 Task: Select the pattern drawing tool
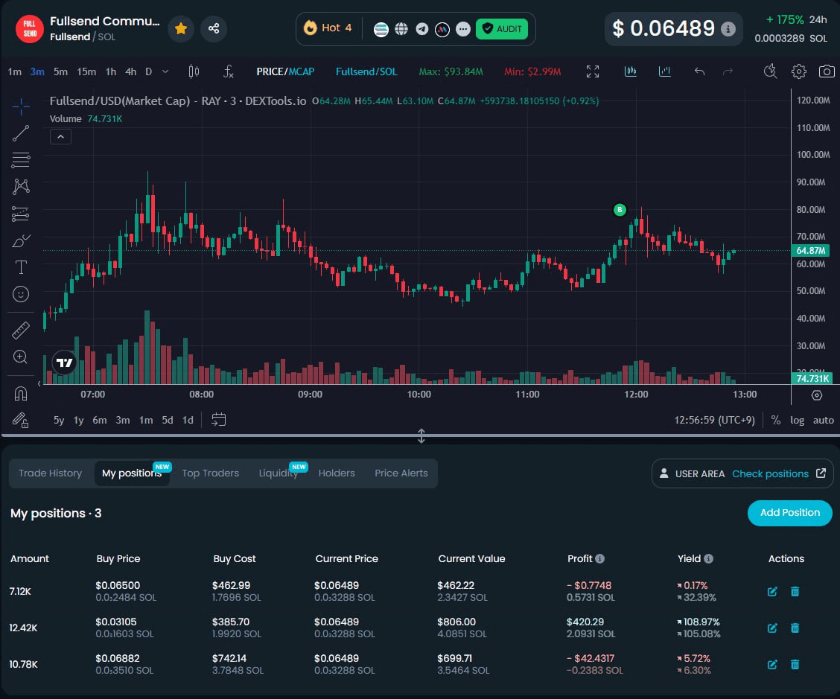21,186
